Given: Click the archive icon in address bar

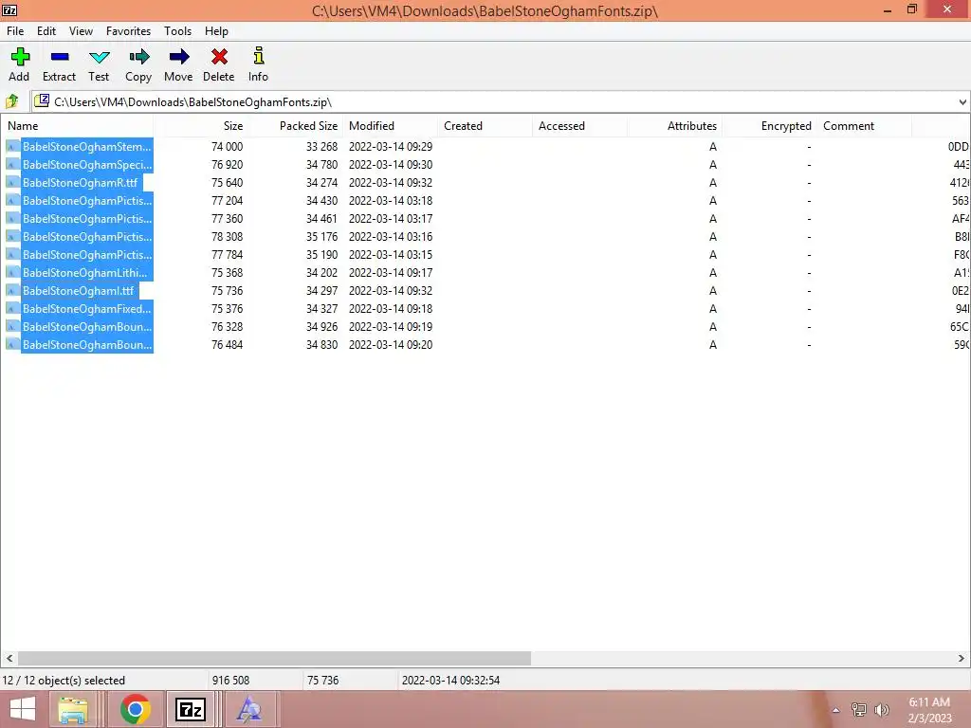Looking at the screenshot, I should click(x=42, y=100).
